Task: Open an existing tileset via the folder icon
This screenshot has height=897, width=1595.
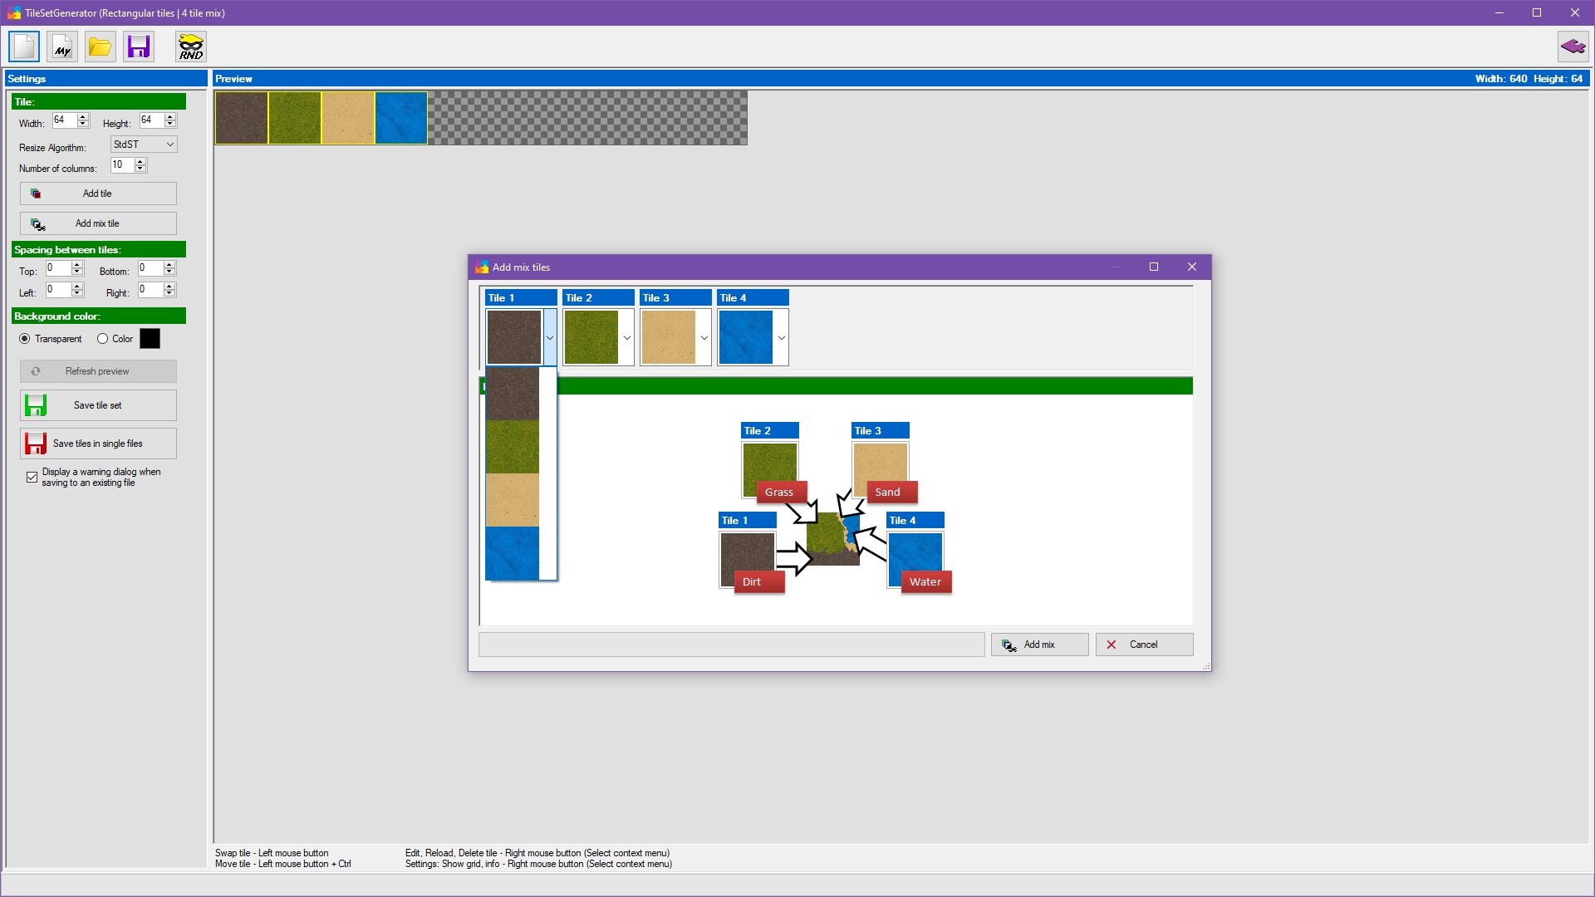Action: [100, 47]
